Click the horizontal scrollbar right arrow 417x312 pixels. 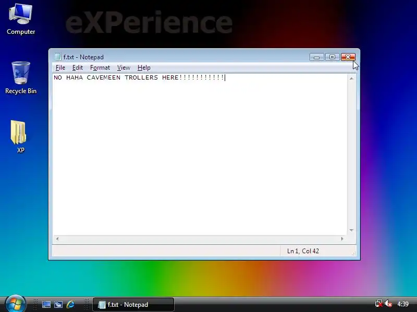[x=342, y=239]
